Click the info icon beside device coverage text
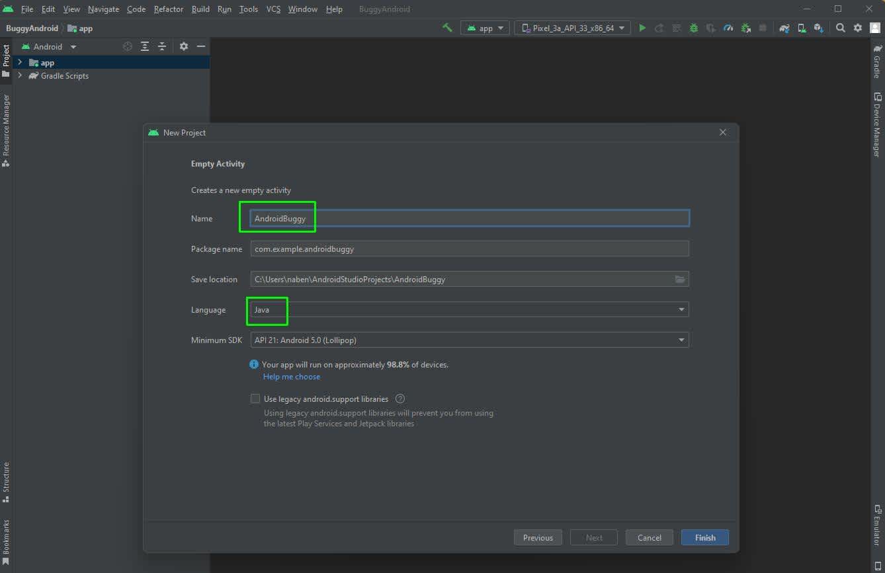 click(254, 364)
